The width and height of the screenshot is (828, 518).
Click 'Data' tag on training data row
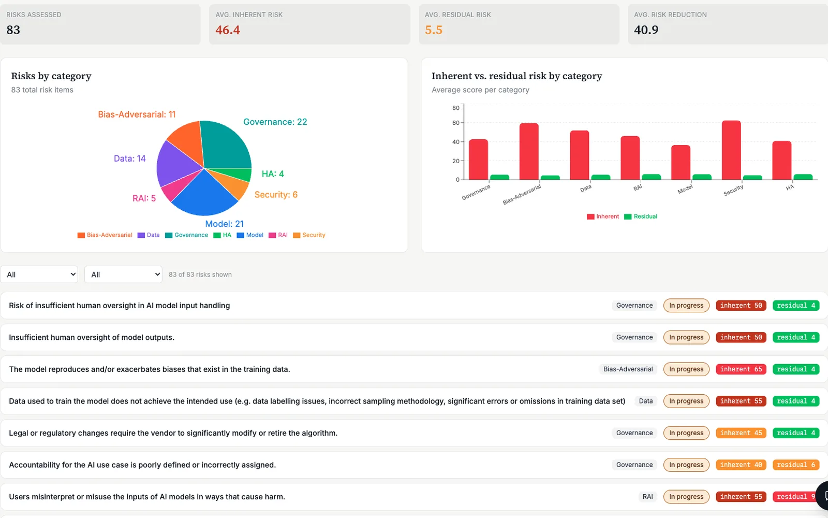click(x=645, y=401)
